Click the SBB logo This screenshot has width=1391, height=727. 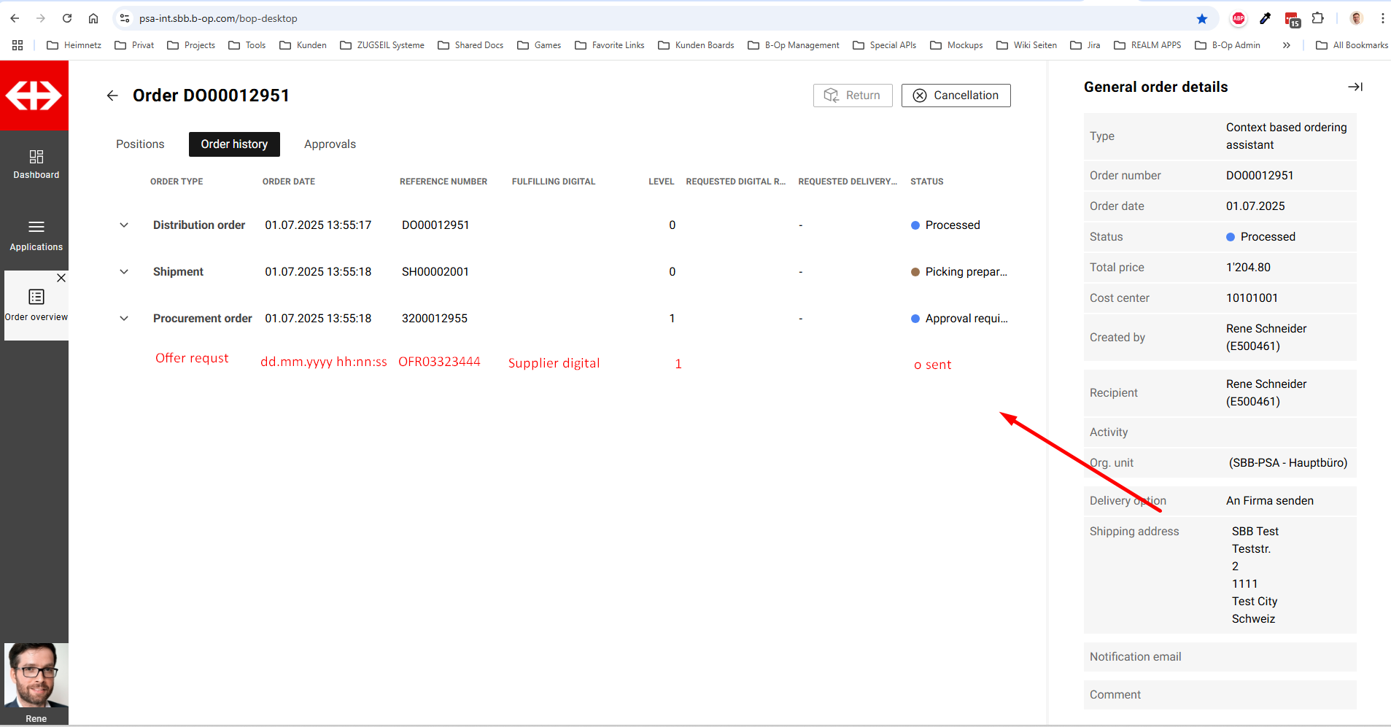click(34, 96)
